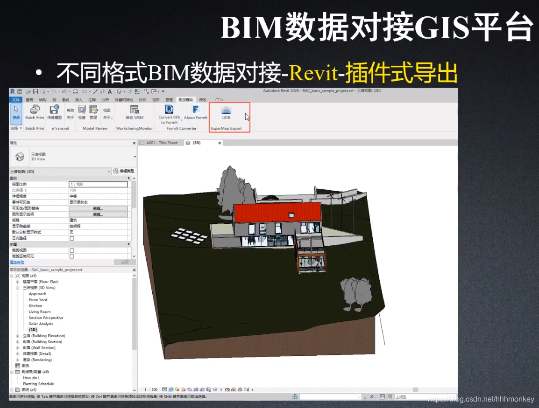Image resolution: width=539 pixels, height=408 pixels.
Task: Expand the 渲染 (Rendering) node
Action: (x=18, y=360)
